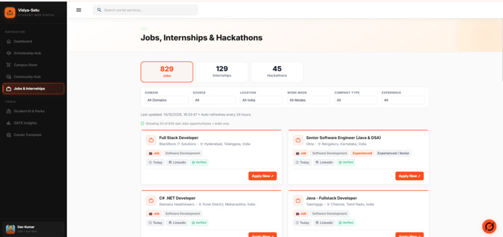Toggle the hamburger menu icon

[x=79, y=10]
